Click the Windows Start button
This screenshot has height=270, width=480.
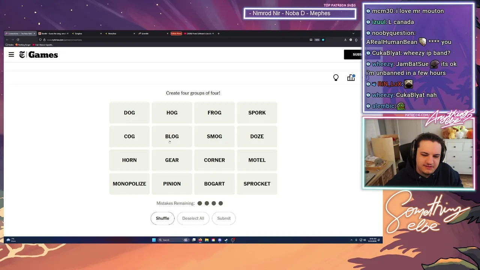coord(154,240)
